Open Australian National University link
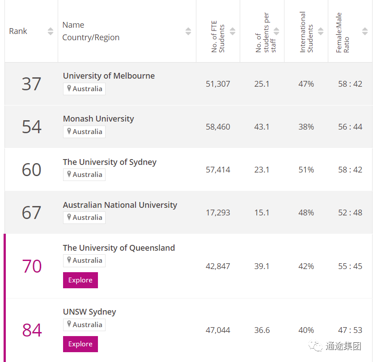Viewport: 373px width, 362px height. (120, 205)
